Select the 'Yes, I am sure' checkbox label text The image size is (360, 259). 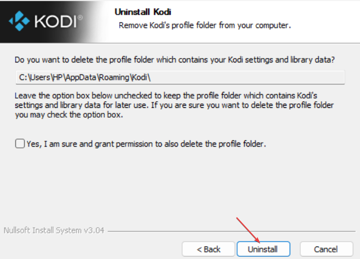[146, 144]
